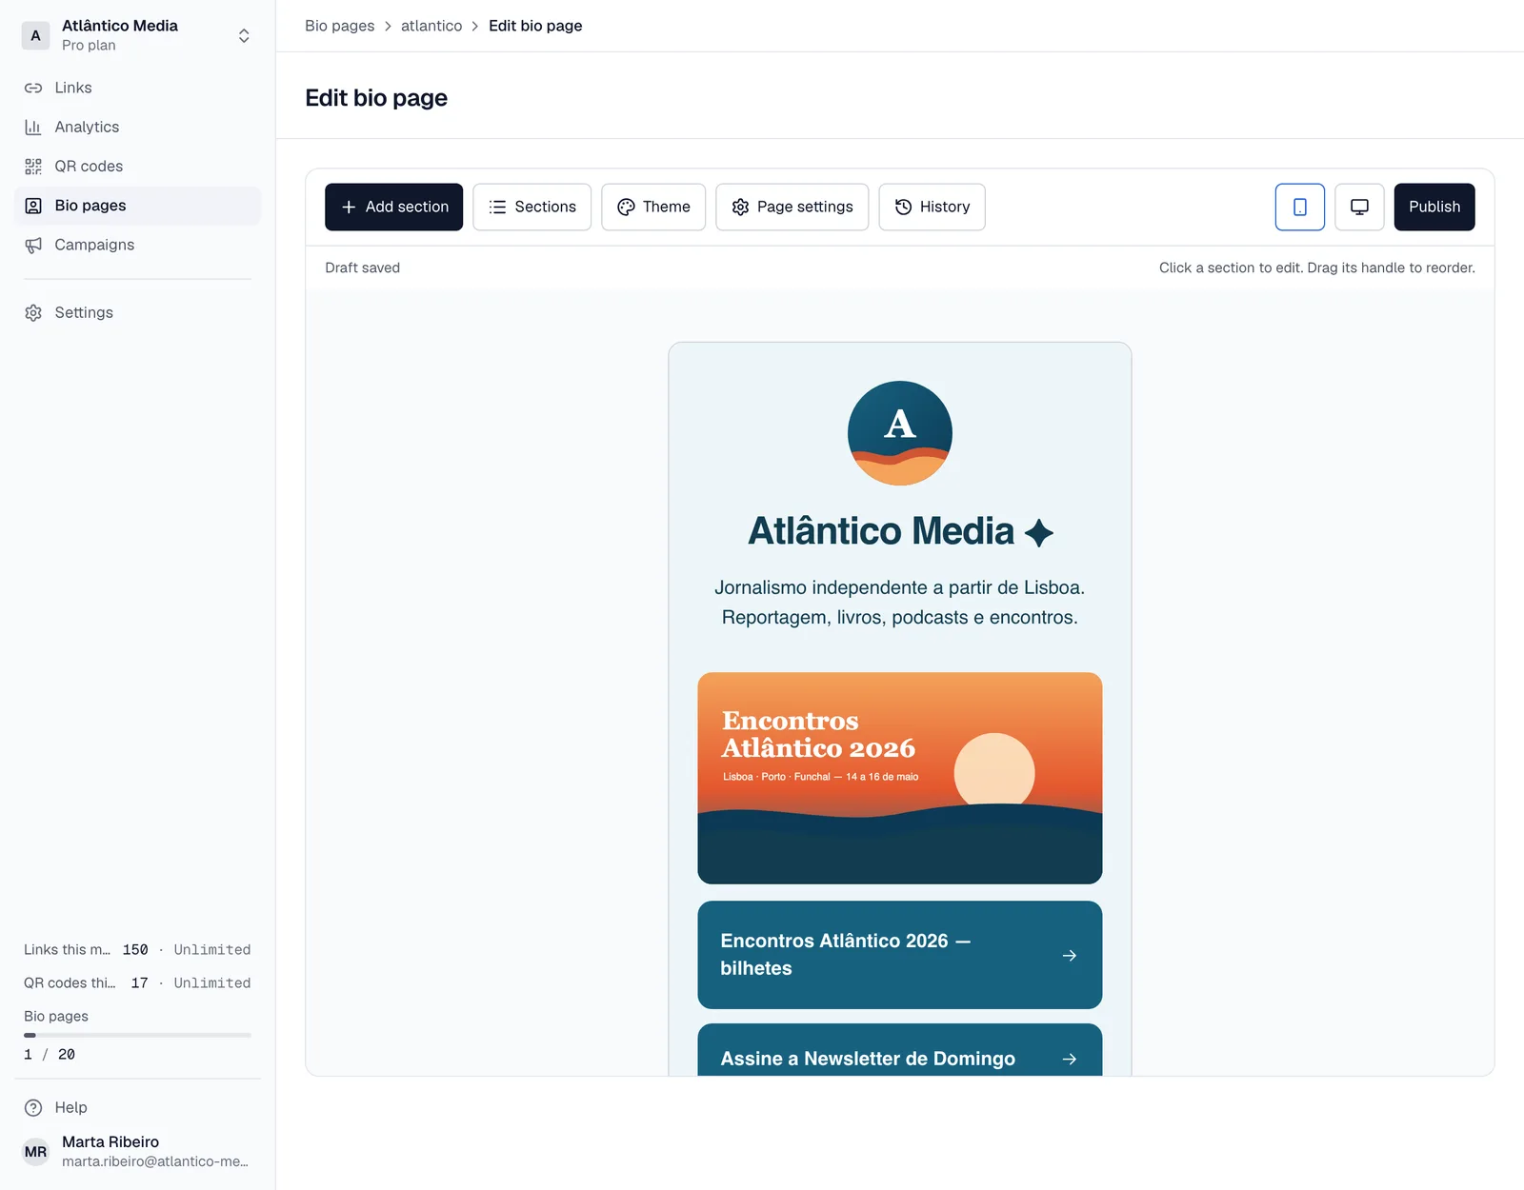Switch to mobile preview mode

tap(1300, 207)
